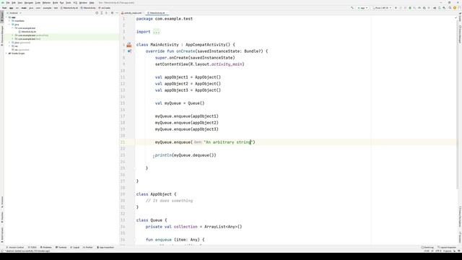
Task: Collapse the java folder node
Action: click(9, 25)
